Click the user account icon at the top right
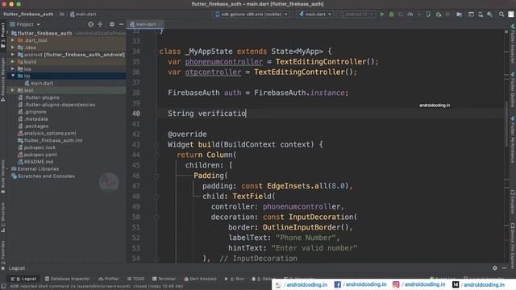The image size is (516, 290). pyautogui.click(x=511, y=14)
